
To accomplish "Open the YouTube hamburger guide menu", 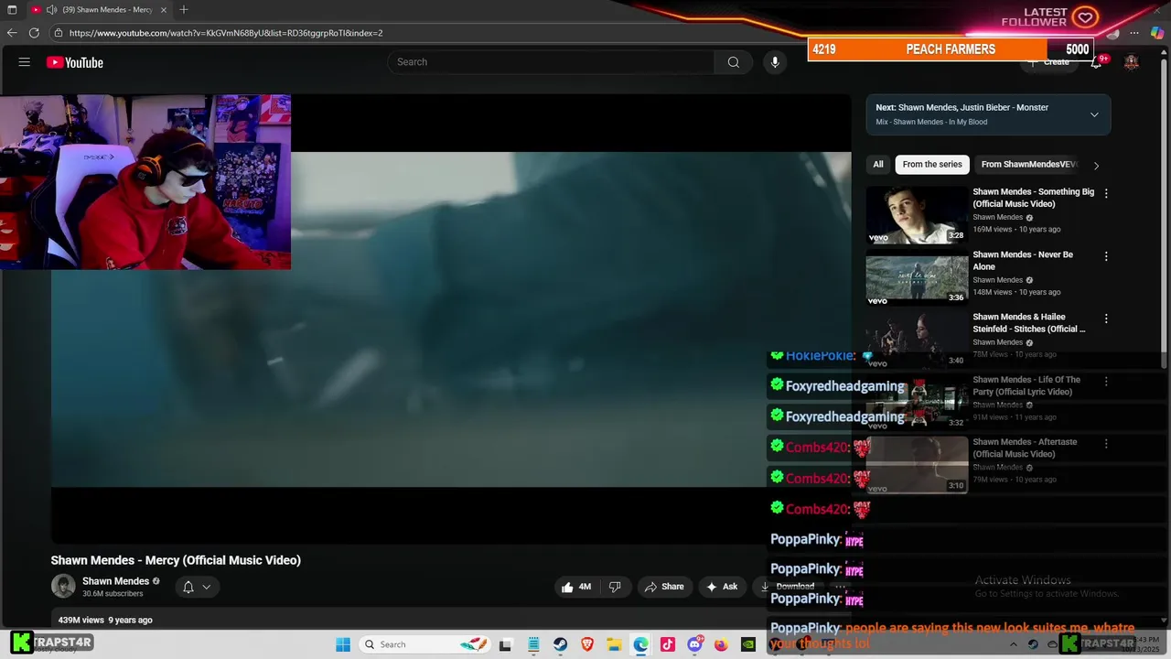I will click(25, 62).
